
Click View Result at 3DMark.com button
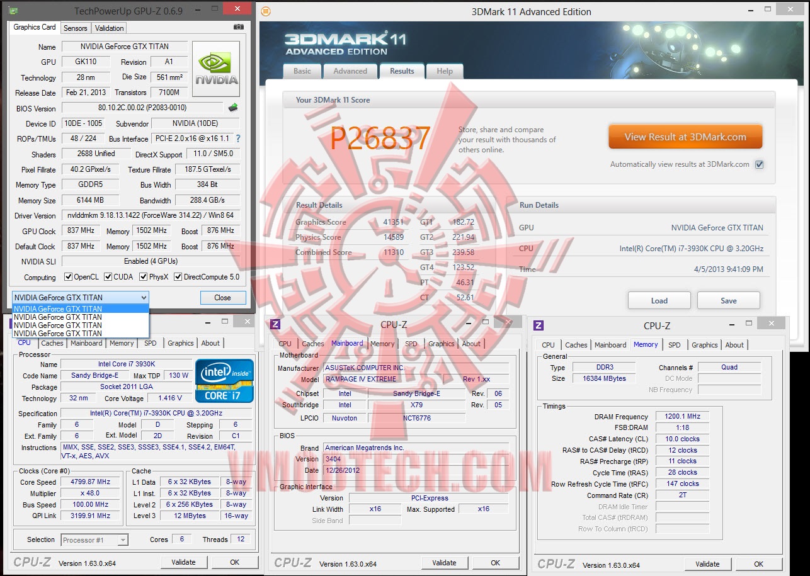point(685,137)
